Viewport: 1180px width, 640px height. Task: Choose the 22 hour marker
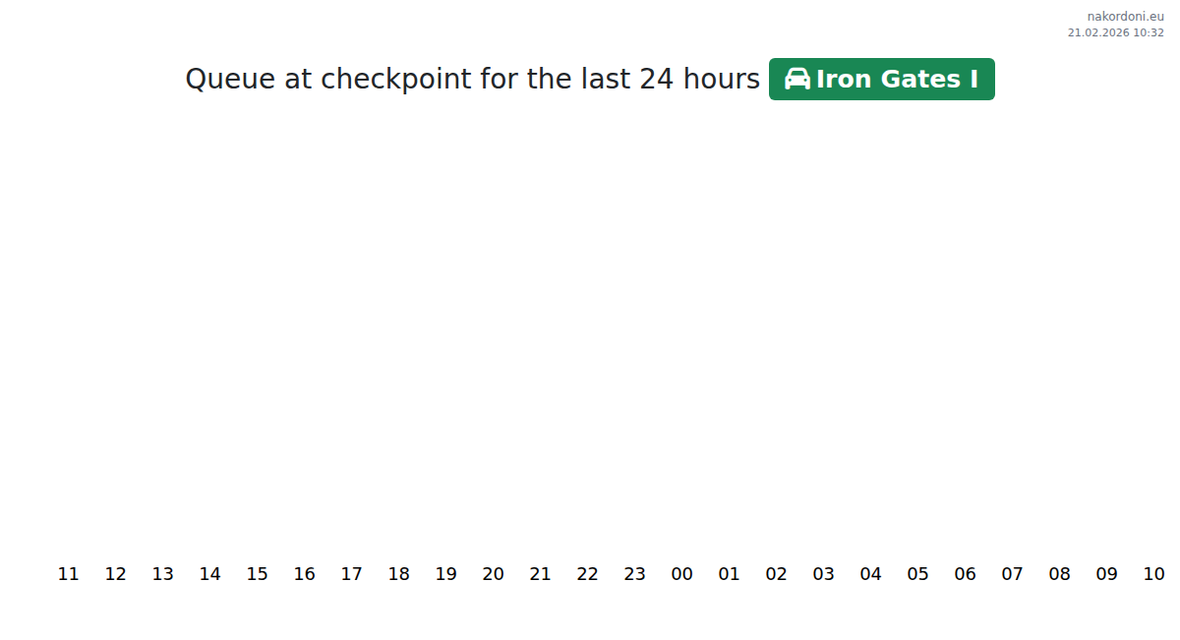[x=587, y=574]
